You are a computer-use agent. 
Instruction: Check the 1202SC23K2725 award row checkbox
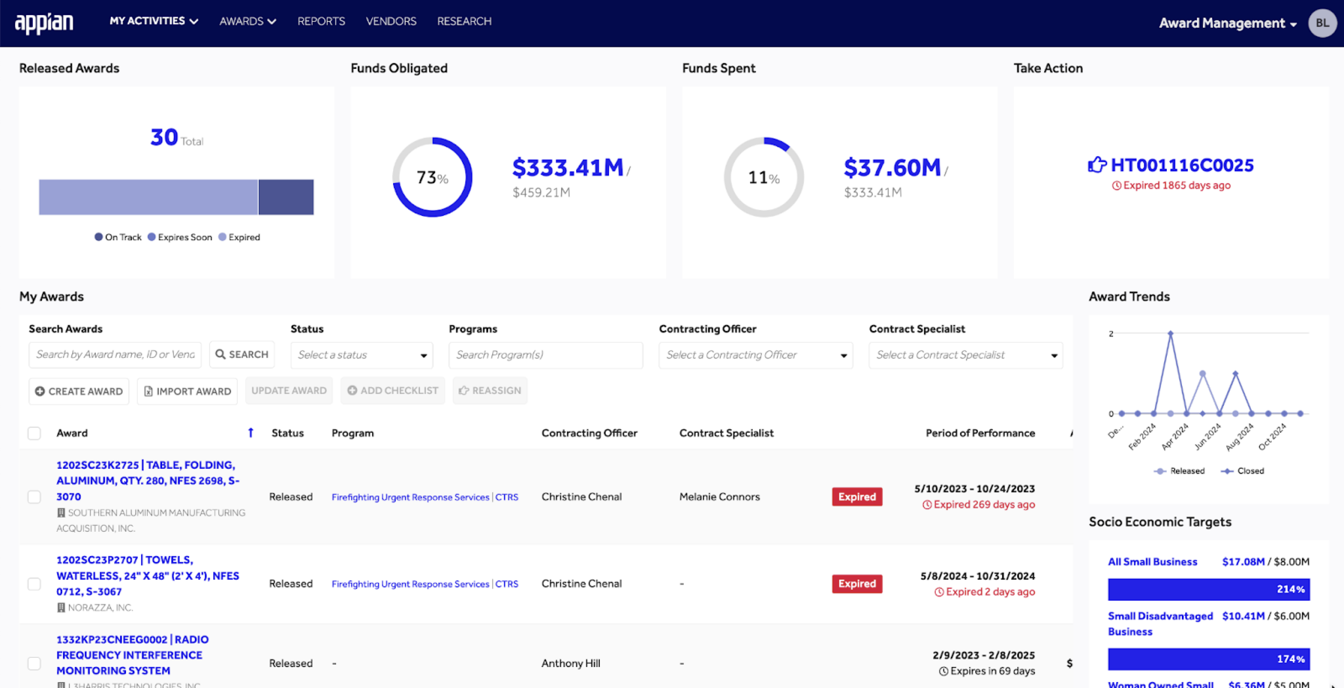[x=34, y=497]
